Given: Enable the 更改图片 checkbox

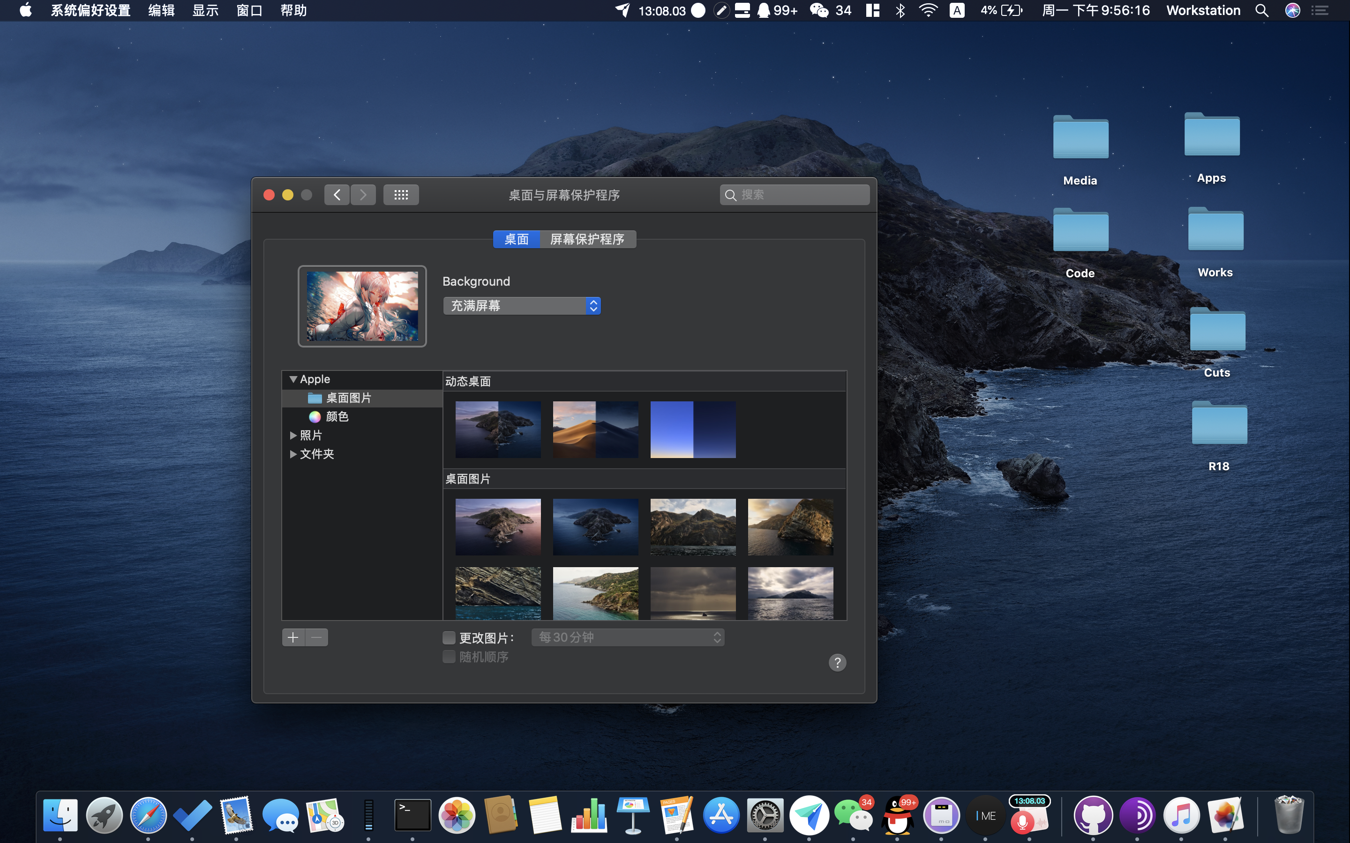Looking at the screenshot, I should (x=449, y=637).
